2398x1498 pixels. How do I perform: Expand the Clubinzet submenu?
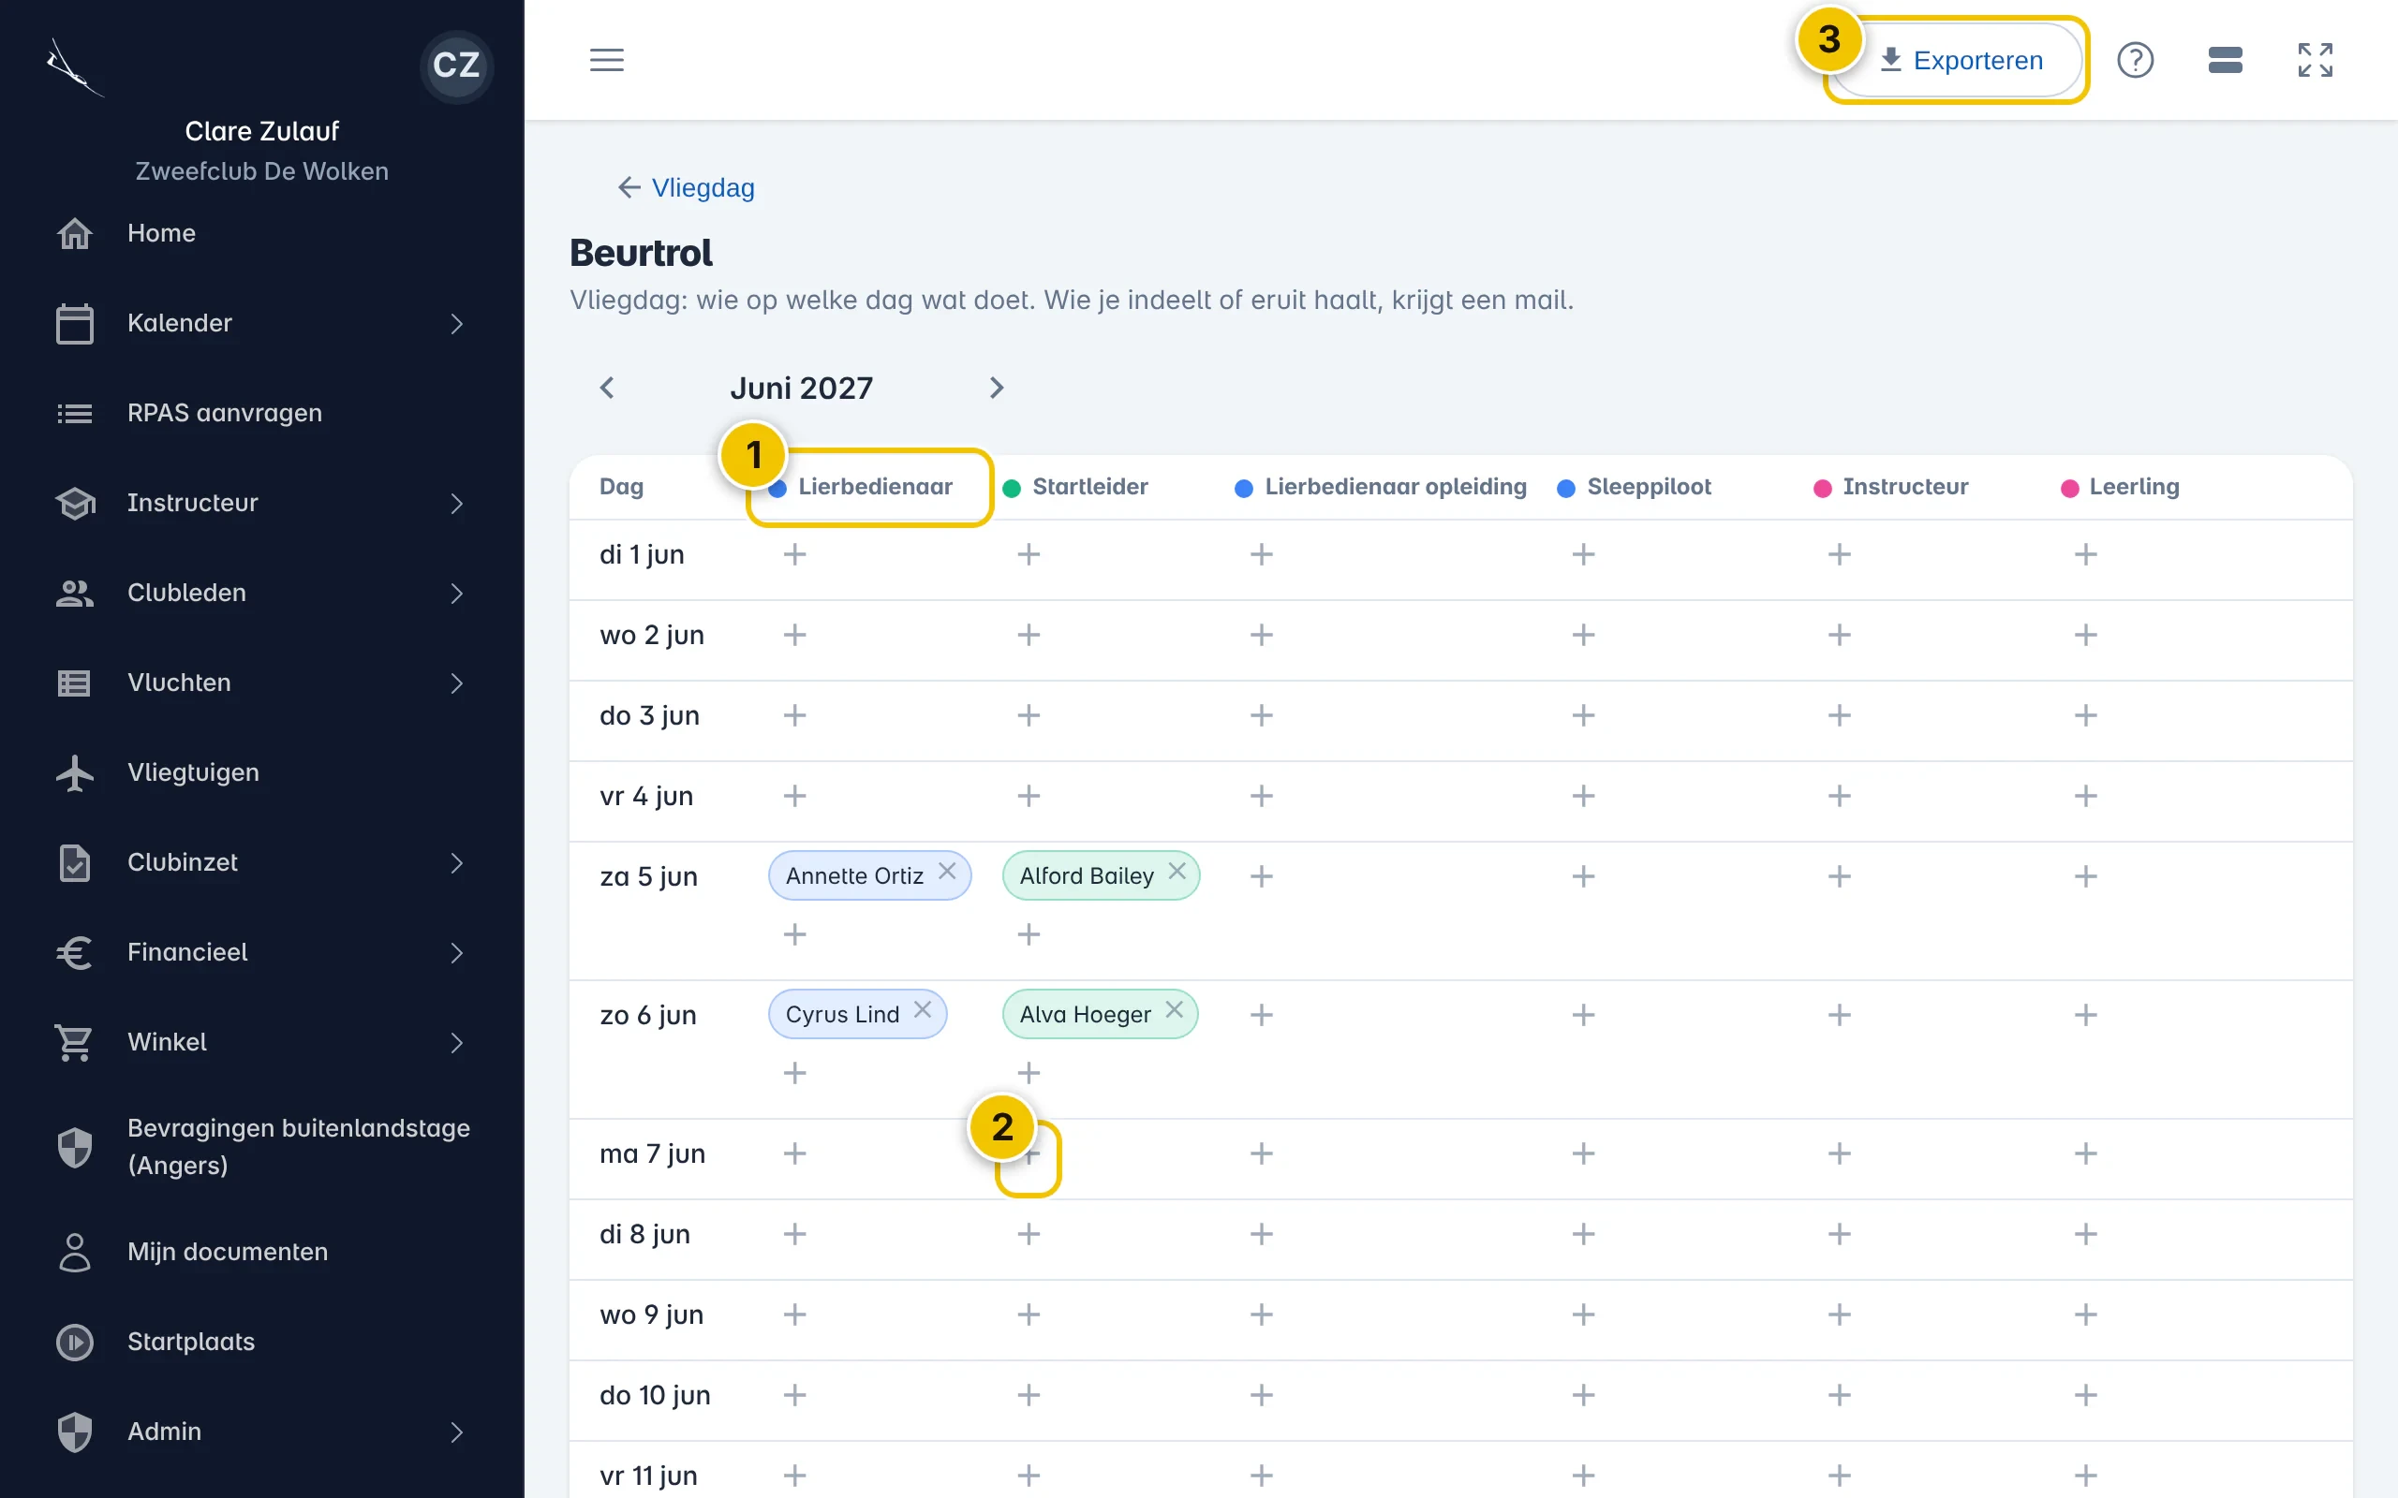tap(457, 863)
